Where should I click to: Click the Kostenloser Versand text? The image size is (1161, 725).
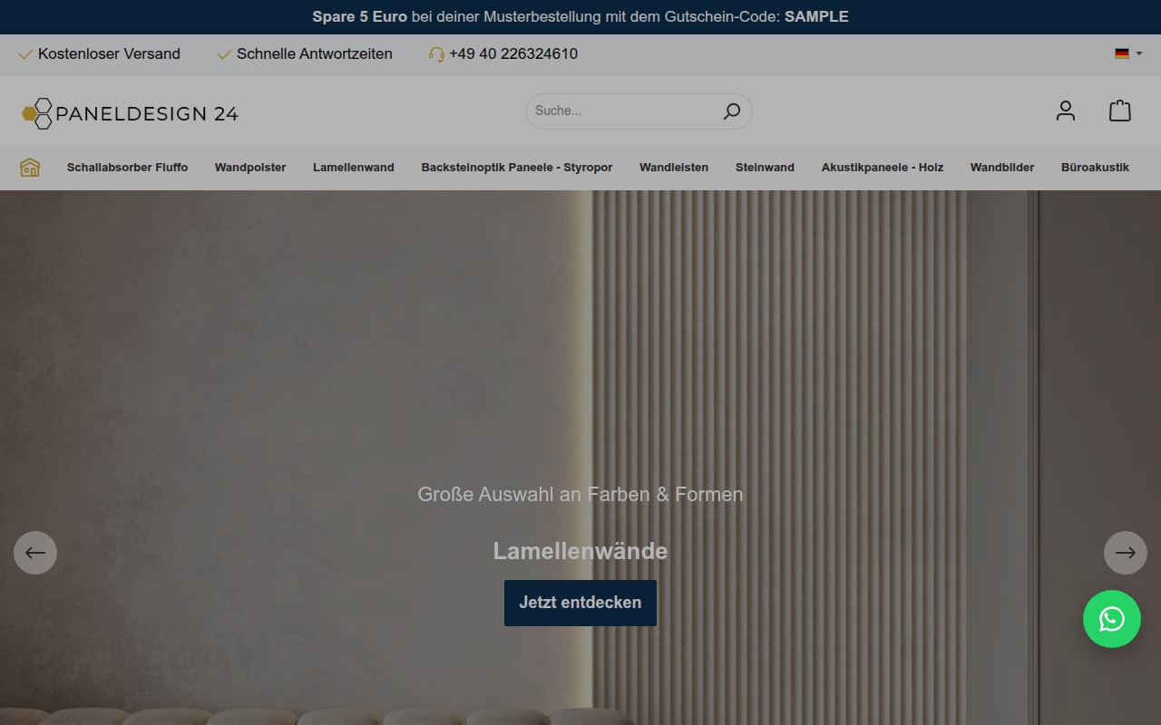coord(109,54)
